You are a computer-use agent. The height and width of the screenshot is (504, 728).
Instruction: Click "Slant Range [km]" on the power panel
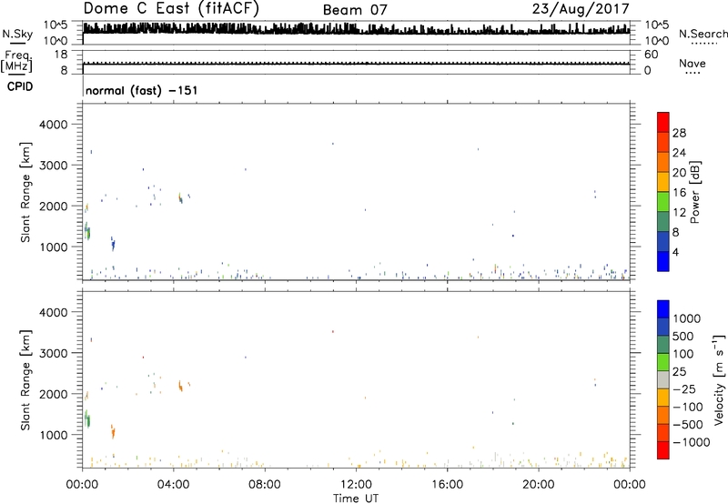coord(25,192)
